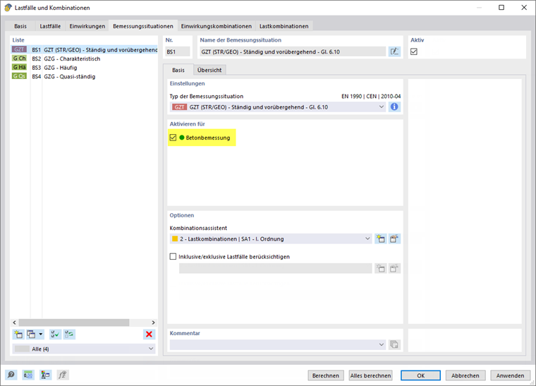The image size is (536, 386).
Task: Open Alle (4) filter dropdown
Action: coord(84,349)
